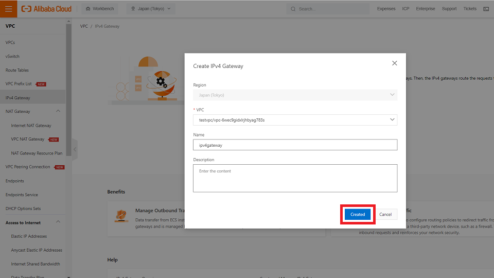Viewport: 494px width, 278px height.
Task: Open the Tickets menu
Action: [470, 9]
